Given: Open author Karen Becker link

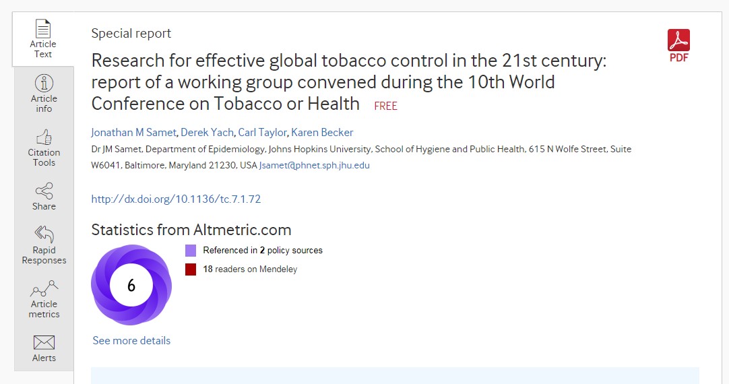Looking at the screenshot, I should click(x=322, y=132).
